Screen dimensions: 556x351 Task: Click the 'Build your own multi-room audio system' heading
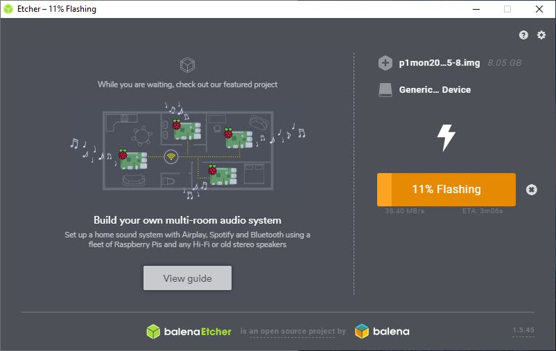click(x=187, y=220)
